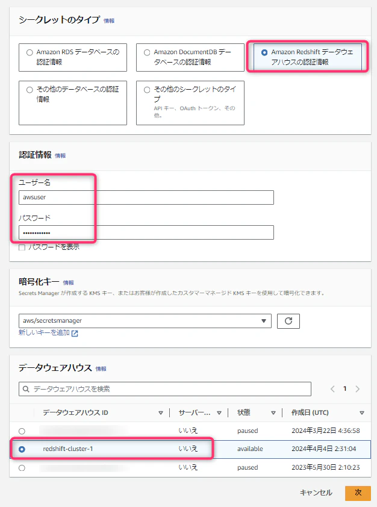Click the キャンセル button
377x507 pixels.
(316, 493)
